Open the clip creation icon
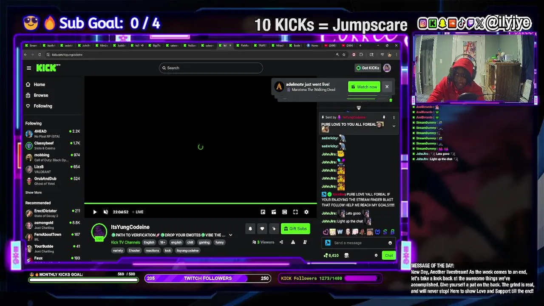 click(x=274, y=212)
